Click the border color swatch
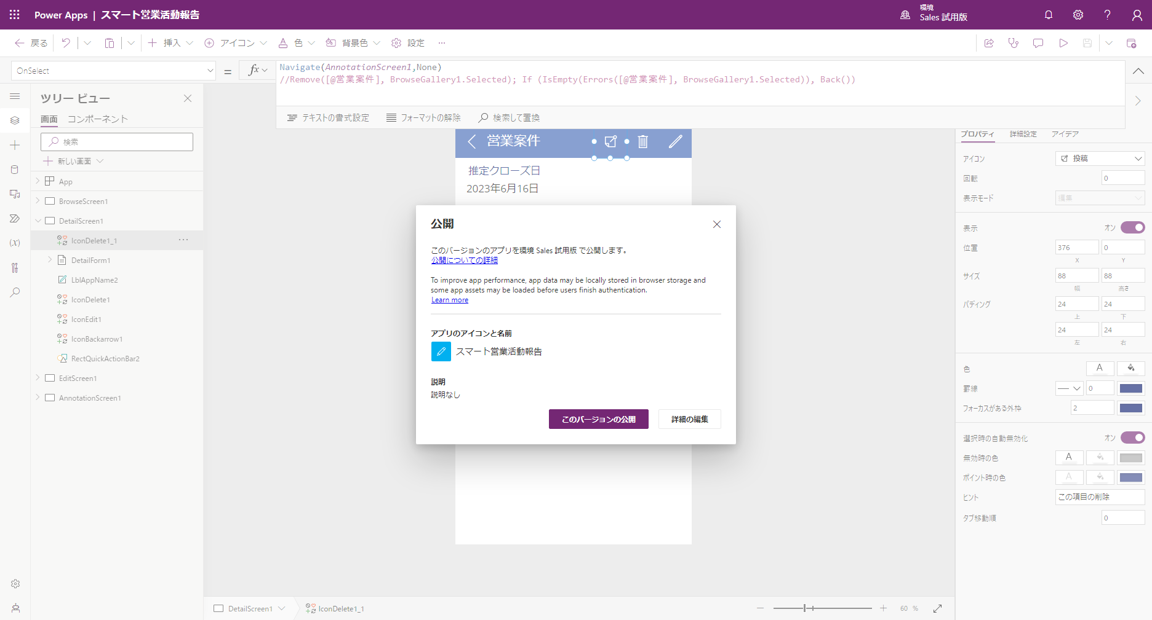Image resolution: width=1152 pixels, height=620 pixels. coord(1131,388)
